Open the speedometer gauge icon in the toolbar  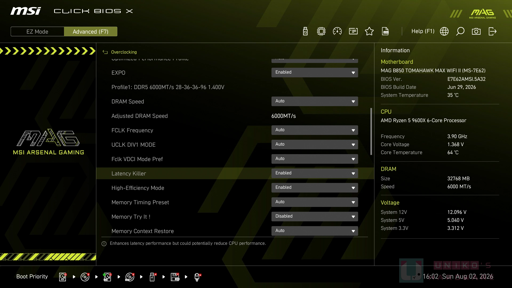(x=337, y=31)
